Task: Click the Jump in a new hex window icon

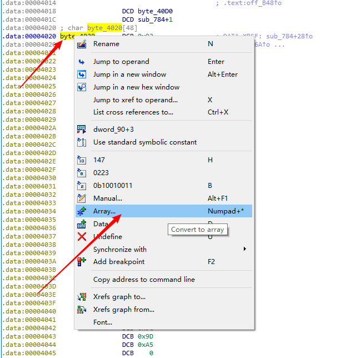Action: (82, 87)
